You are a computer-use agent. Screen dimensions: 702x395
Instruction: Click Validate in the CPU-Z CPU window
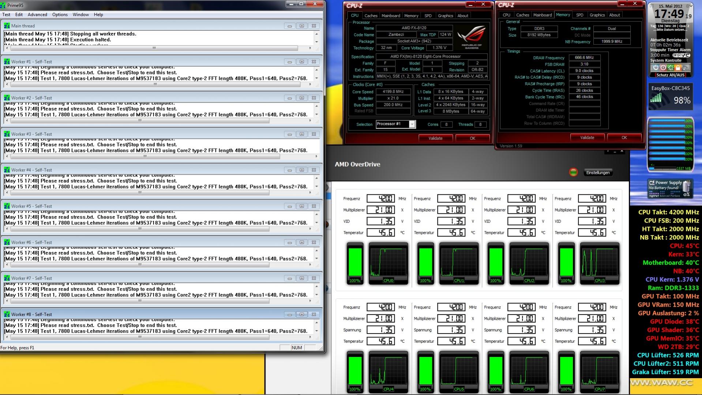pyautogui.click(x=435, y=138)
